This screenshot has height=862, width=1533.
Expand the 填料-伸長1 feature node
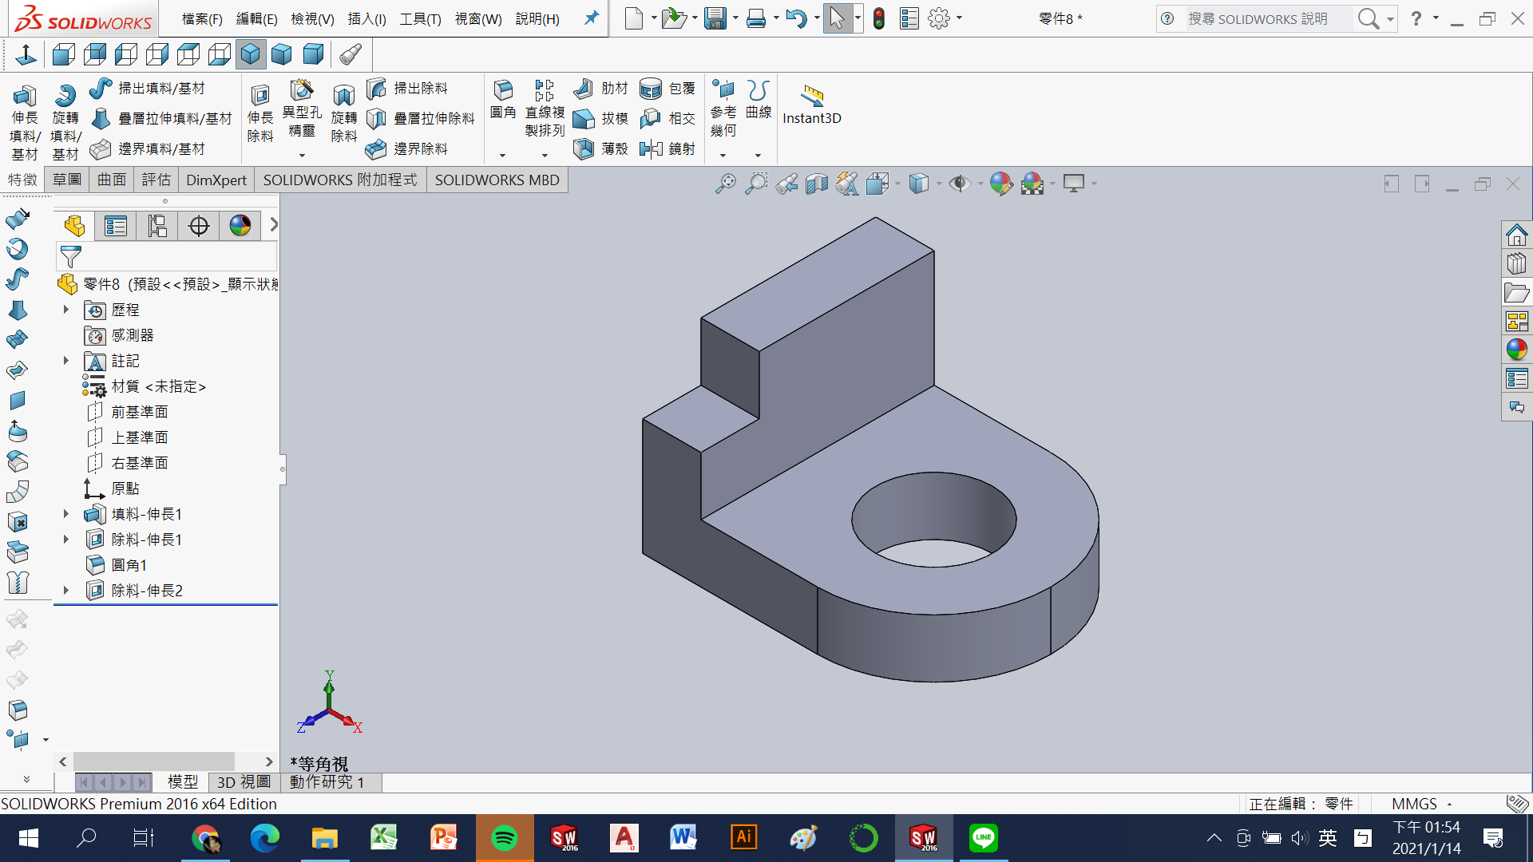point(66,514)
